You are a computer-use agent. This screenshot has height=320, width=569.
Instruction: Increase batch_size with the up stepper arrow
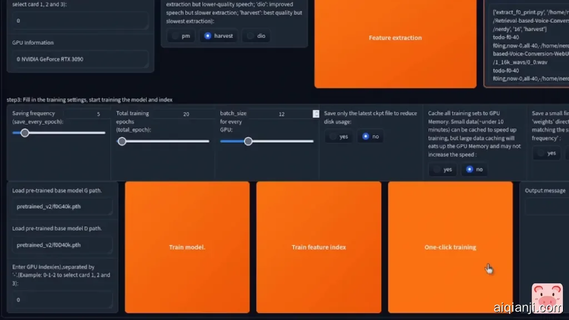pyautogui.click(x=316, y=111)
